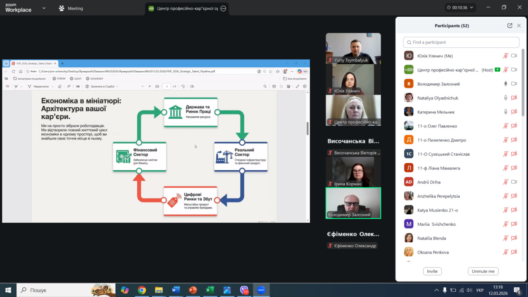Pop out the Participants panel
Screen dimensions: 528x297
[510, 26]
